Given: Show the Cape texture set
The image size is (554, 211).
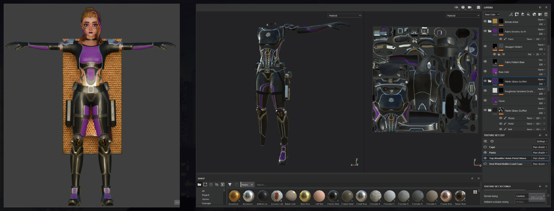Looking at the screenshot, I should tap(485, 147).
